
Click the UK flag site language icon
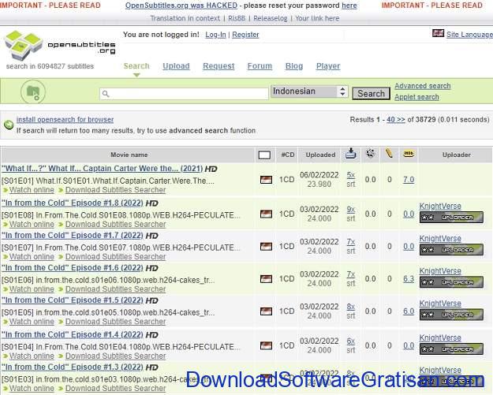pos(438,33)
